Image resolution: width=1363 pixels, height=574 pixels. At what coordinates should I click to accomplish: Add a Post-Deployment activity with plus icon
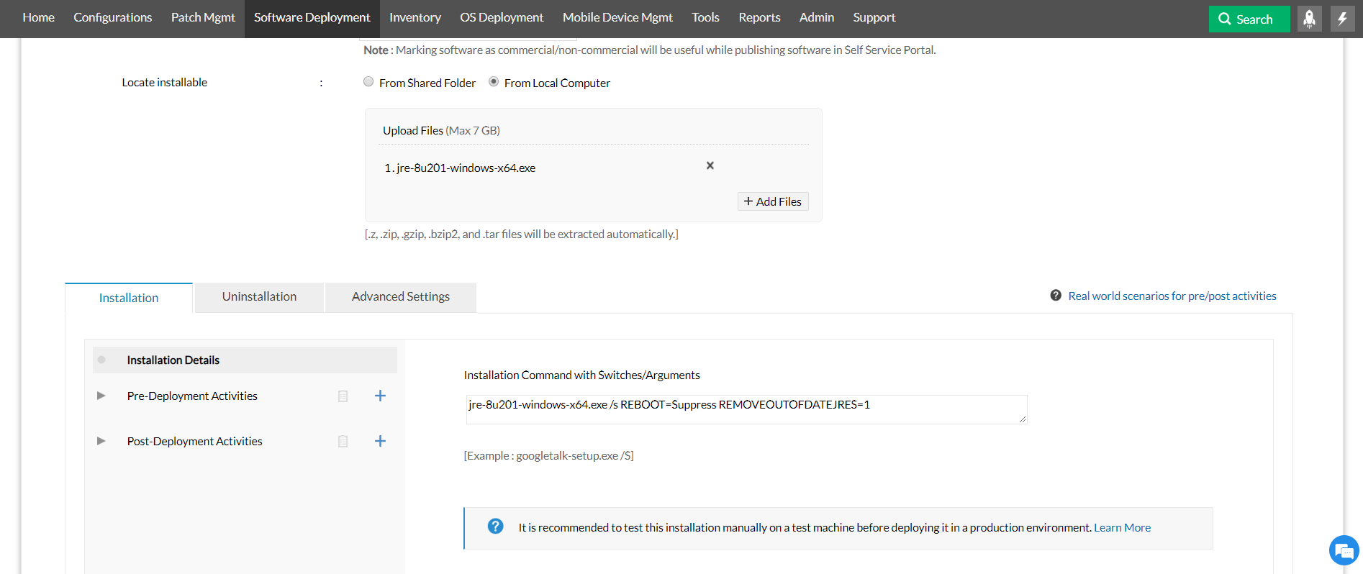pyautogui.click(x=380, y=441)
